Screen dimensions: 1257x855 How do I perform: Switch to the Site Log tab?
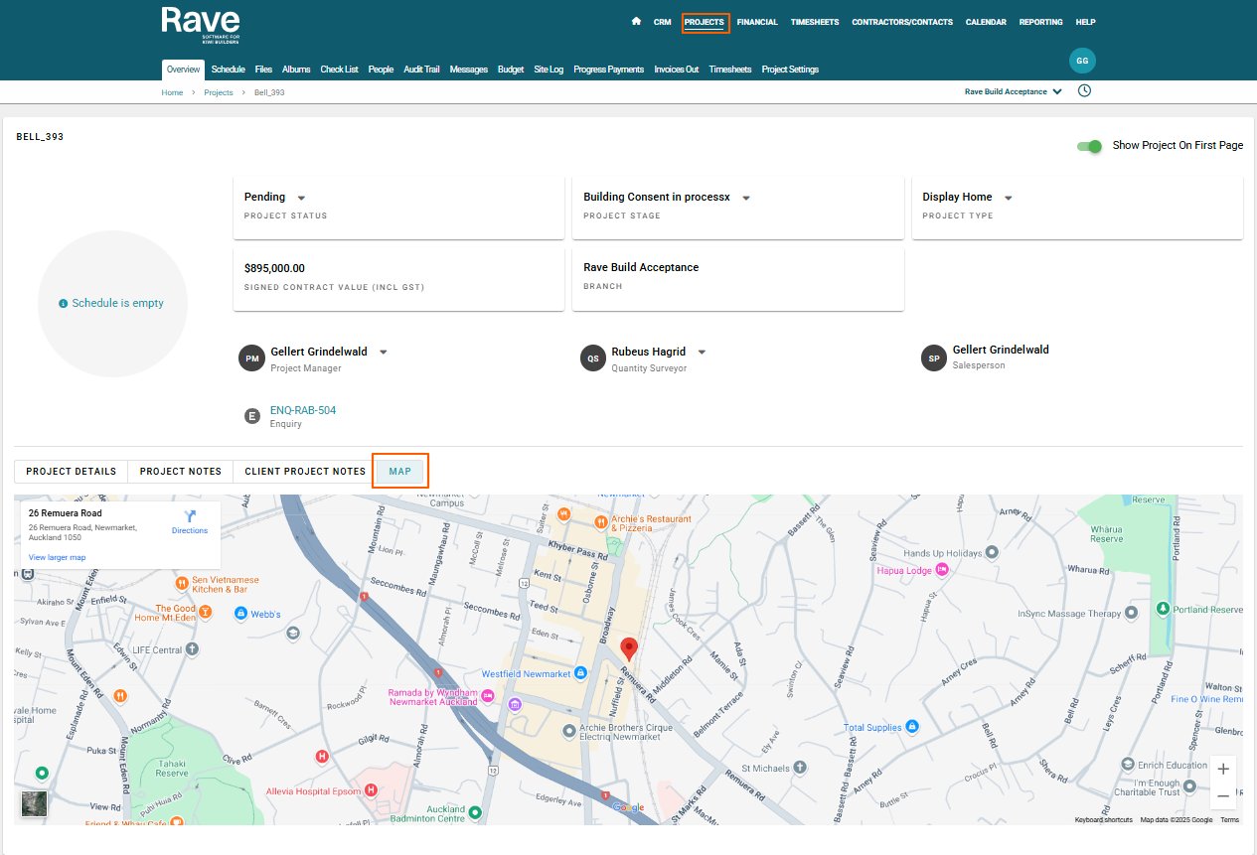[x=549, y=70]
